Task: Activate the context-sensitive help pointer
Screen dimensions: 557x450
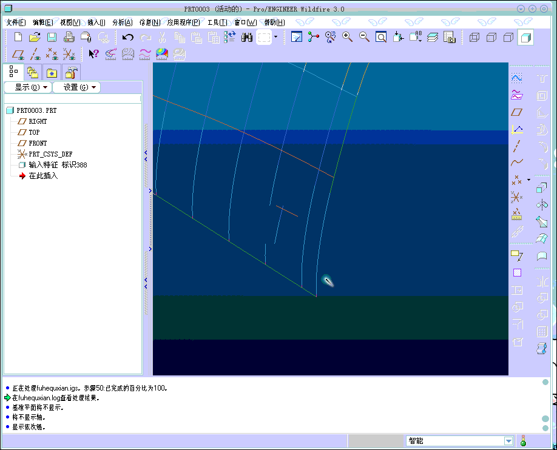Action: click(94, 54)
